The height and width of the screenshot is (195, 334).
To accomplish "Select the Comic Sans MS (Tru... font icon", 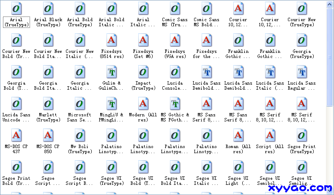I will tap(175, 8).
